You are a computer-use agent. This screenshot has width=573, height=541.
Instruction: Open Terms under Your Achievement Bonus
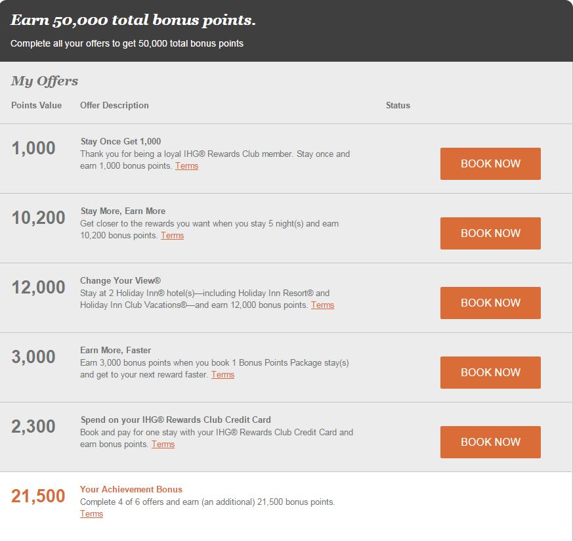[x=91, y=514]
